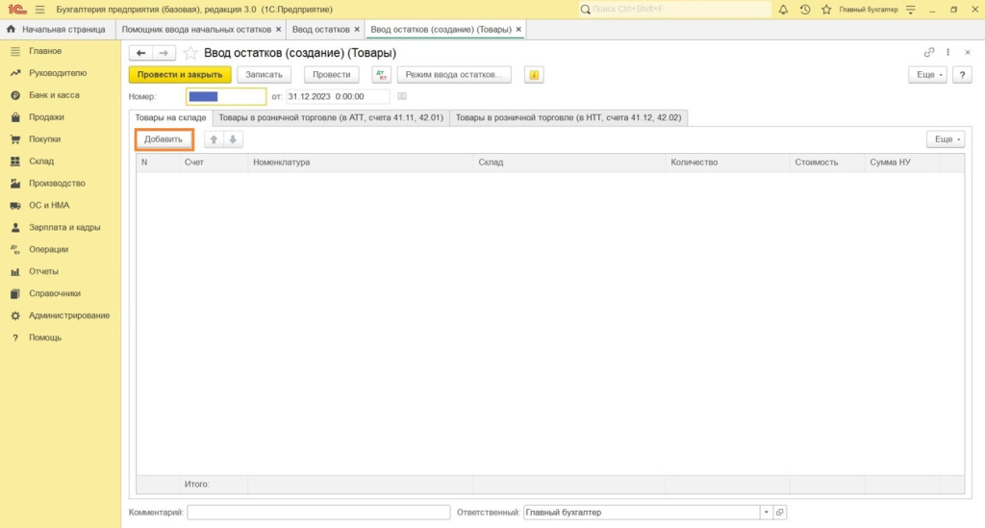Expand the Ответственный dropdown list

coord(766,513)
